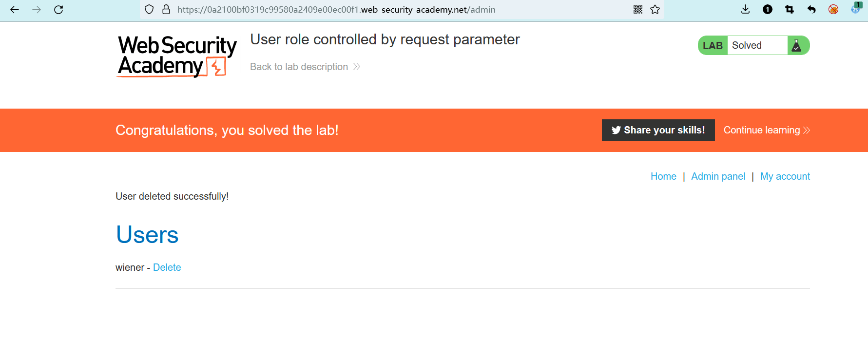Click the green lab flask icon

(797, 46)
